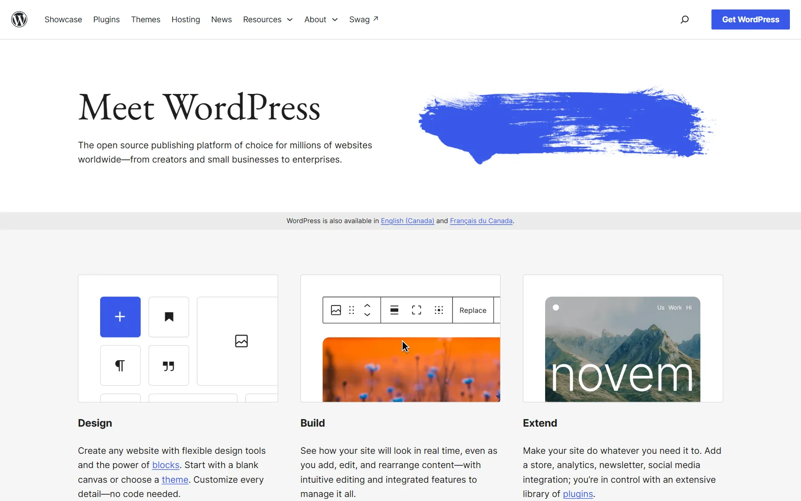
Task: Select the quote block icon
Action: [169, 366]
